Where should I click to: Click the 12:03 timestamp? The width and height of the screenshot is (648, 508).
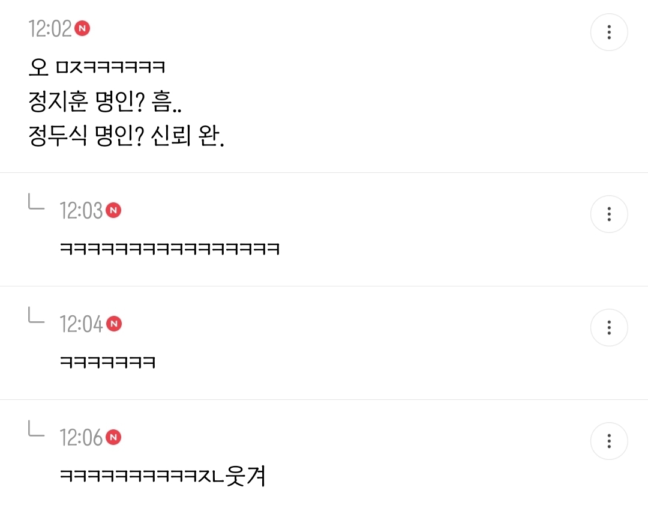click(x=81, y=211)
